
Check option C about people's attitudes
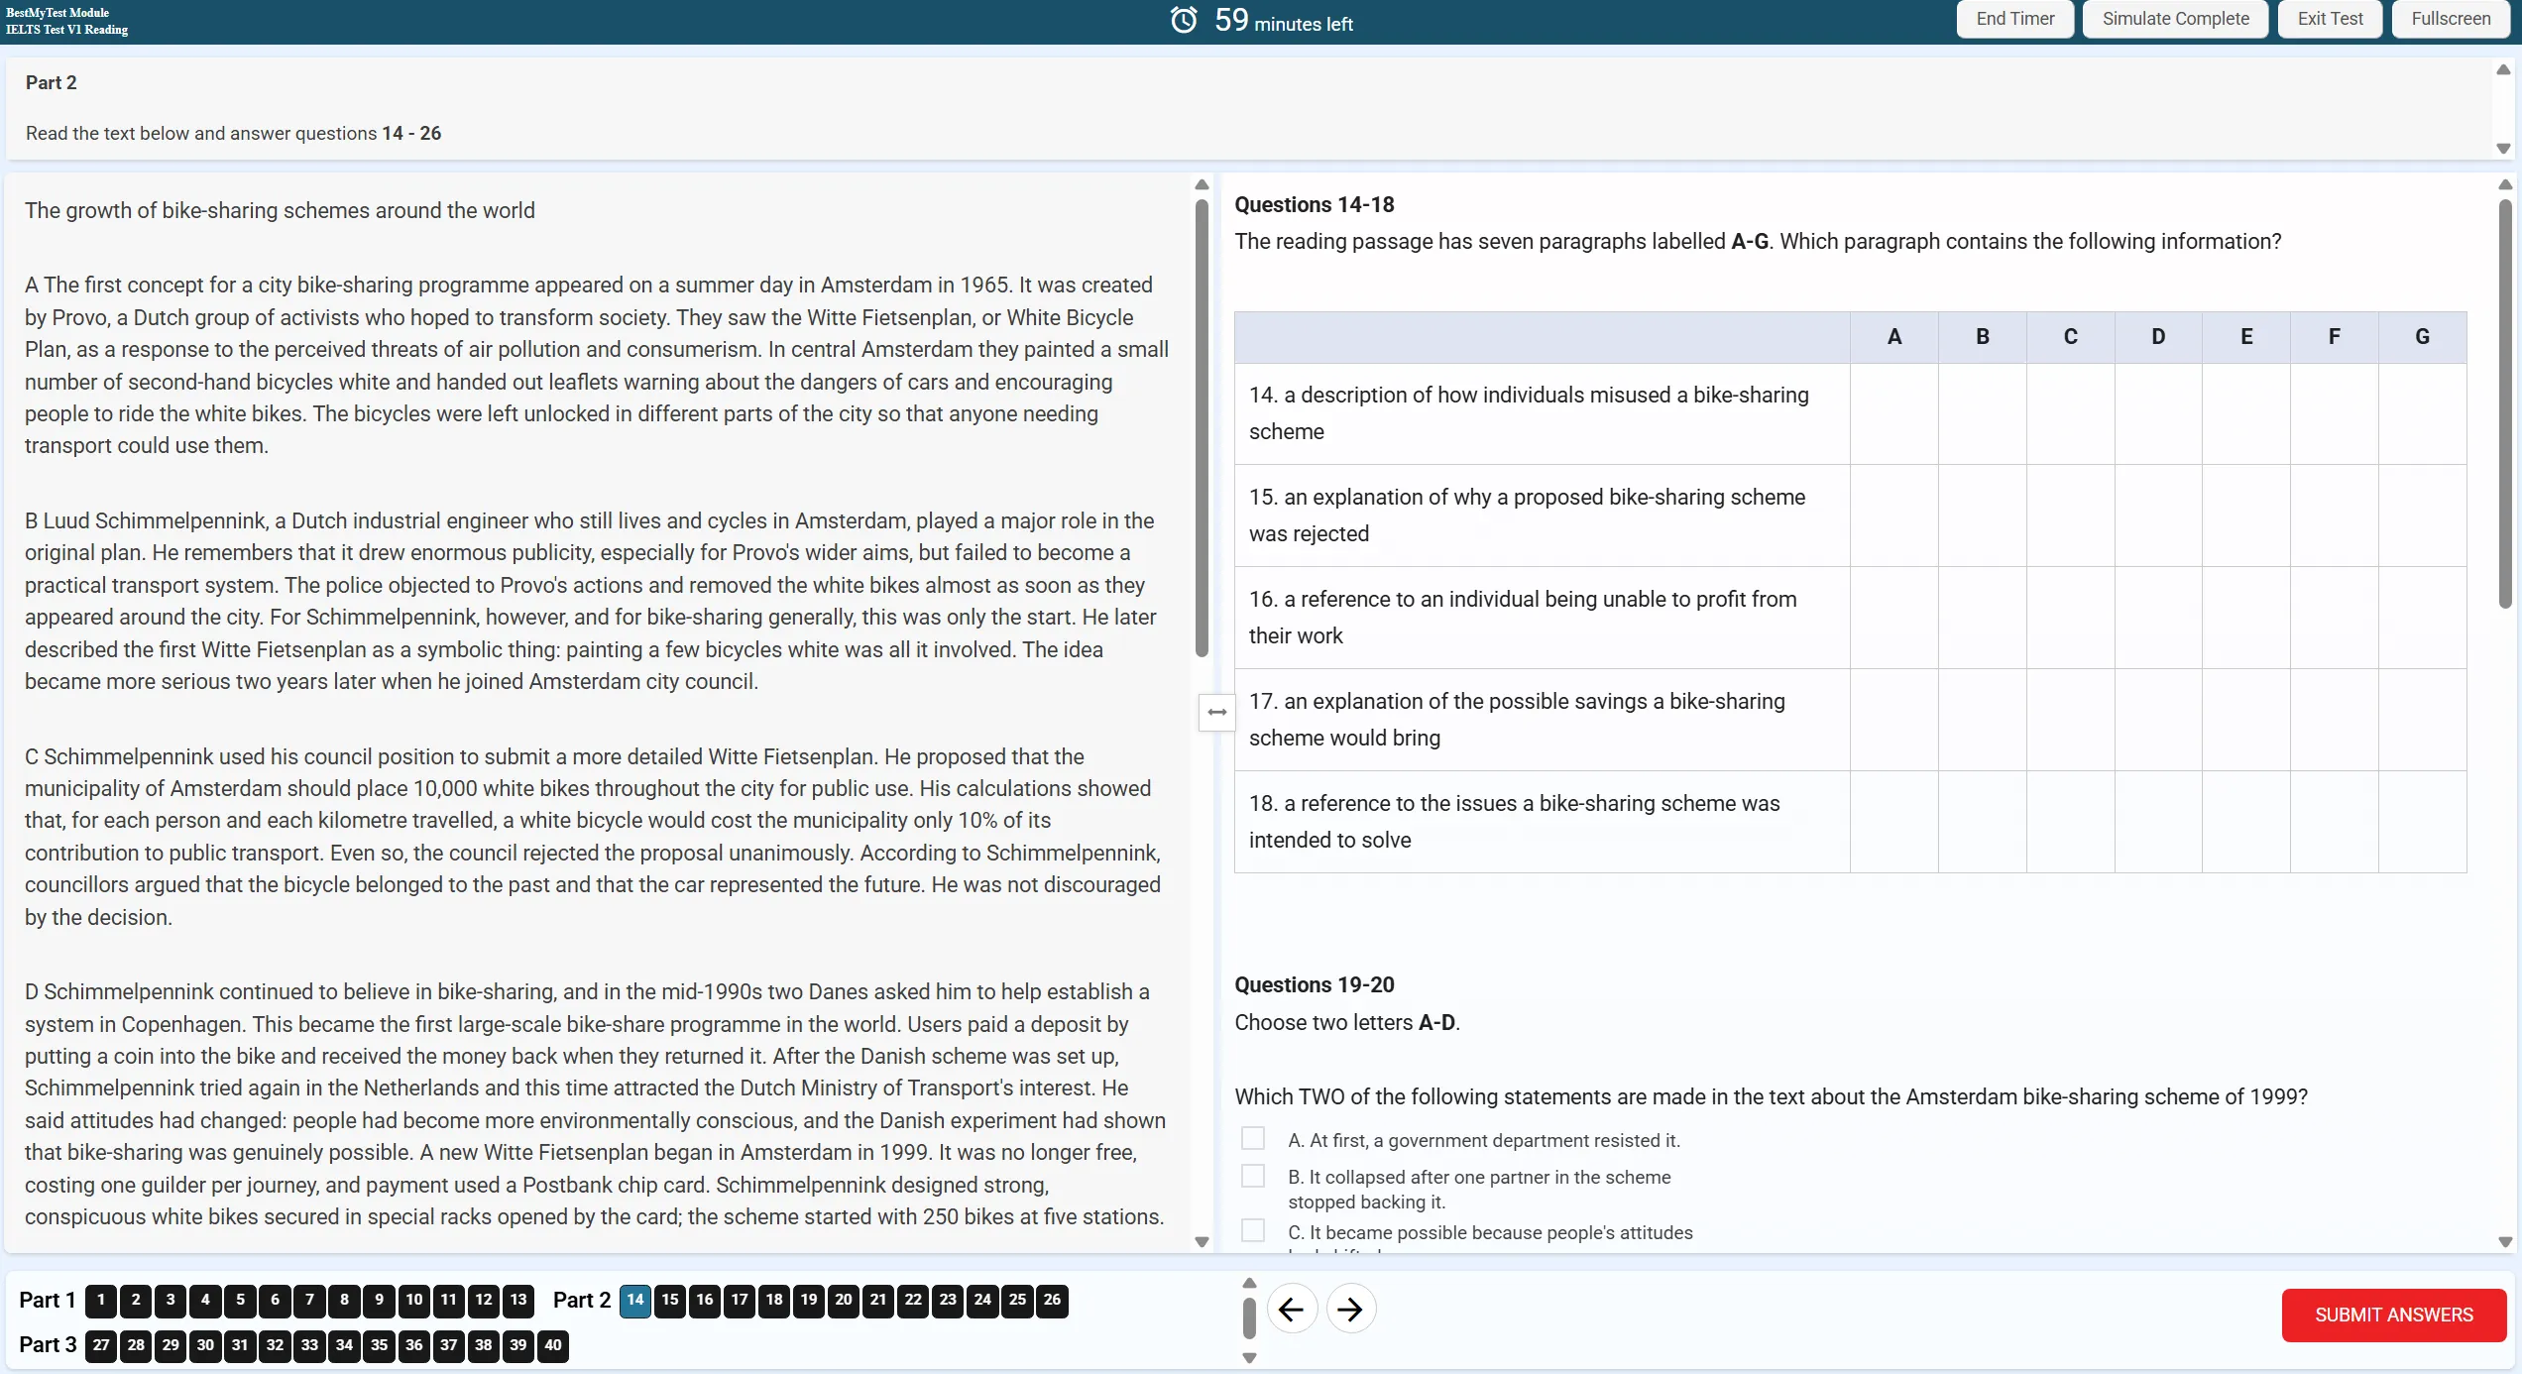pos(1253,1230)
